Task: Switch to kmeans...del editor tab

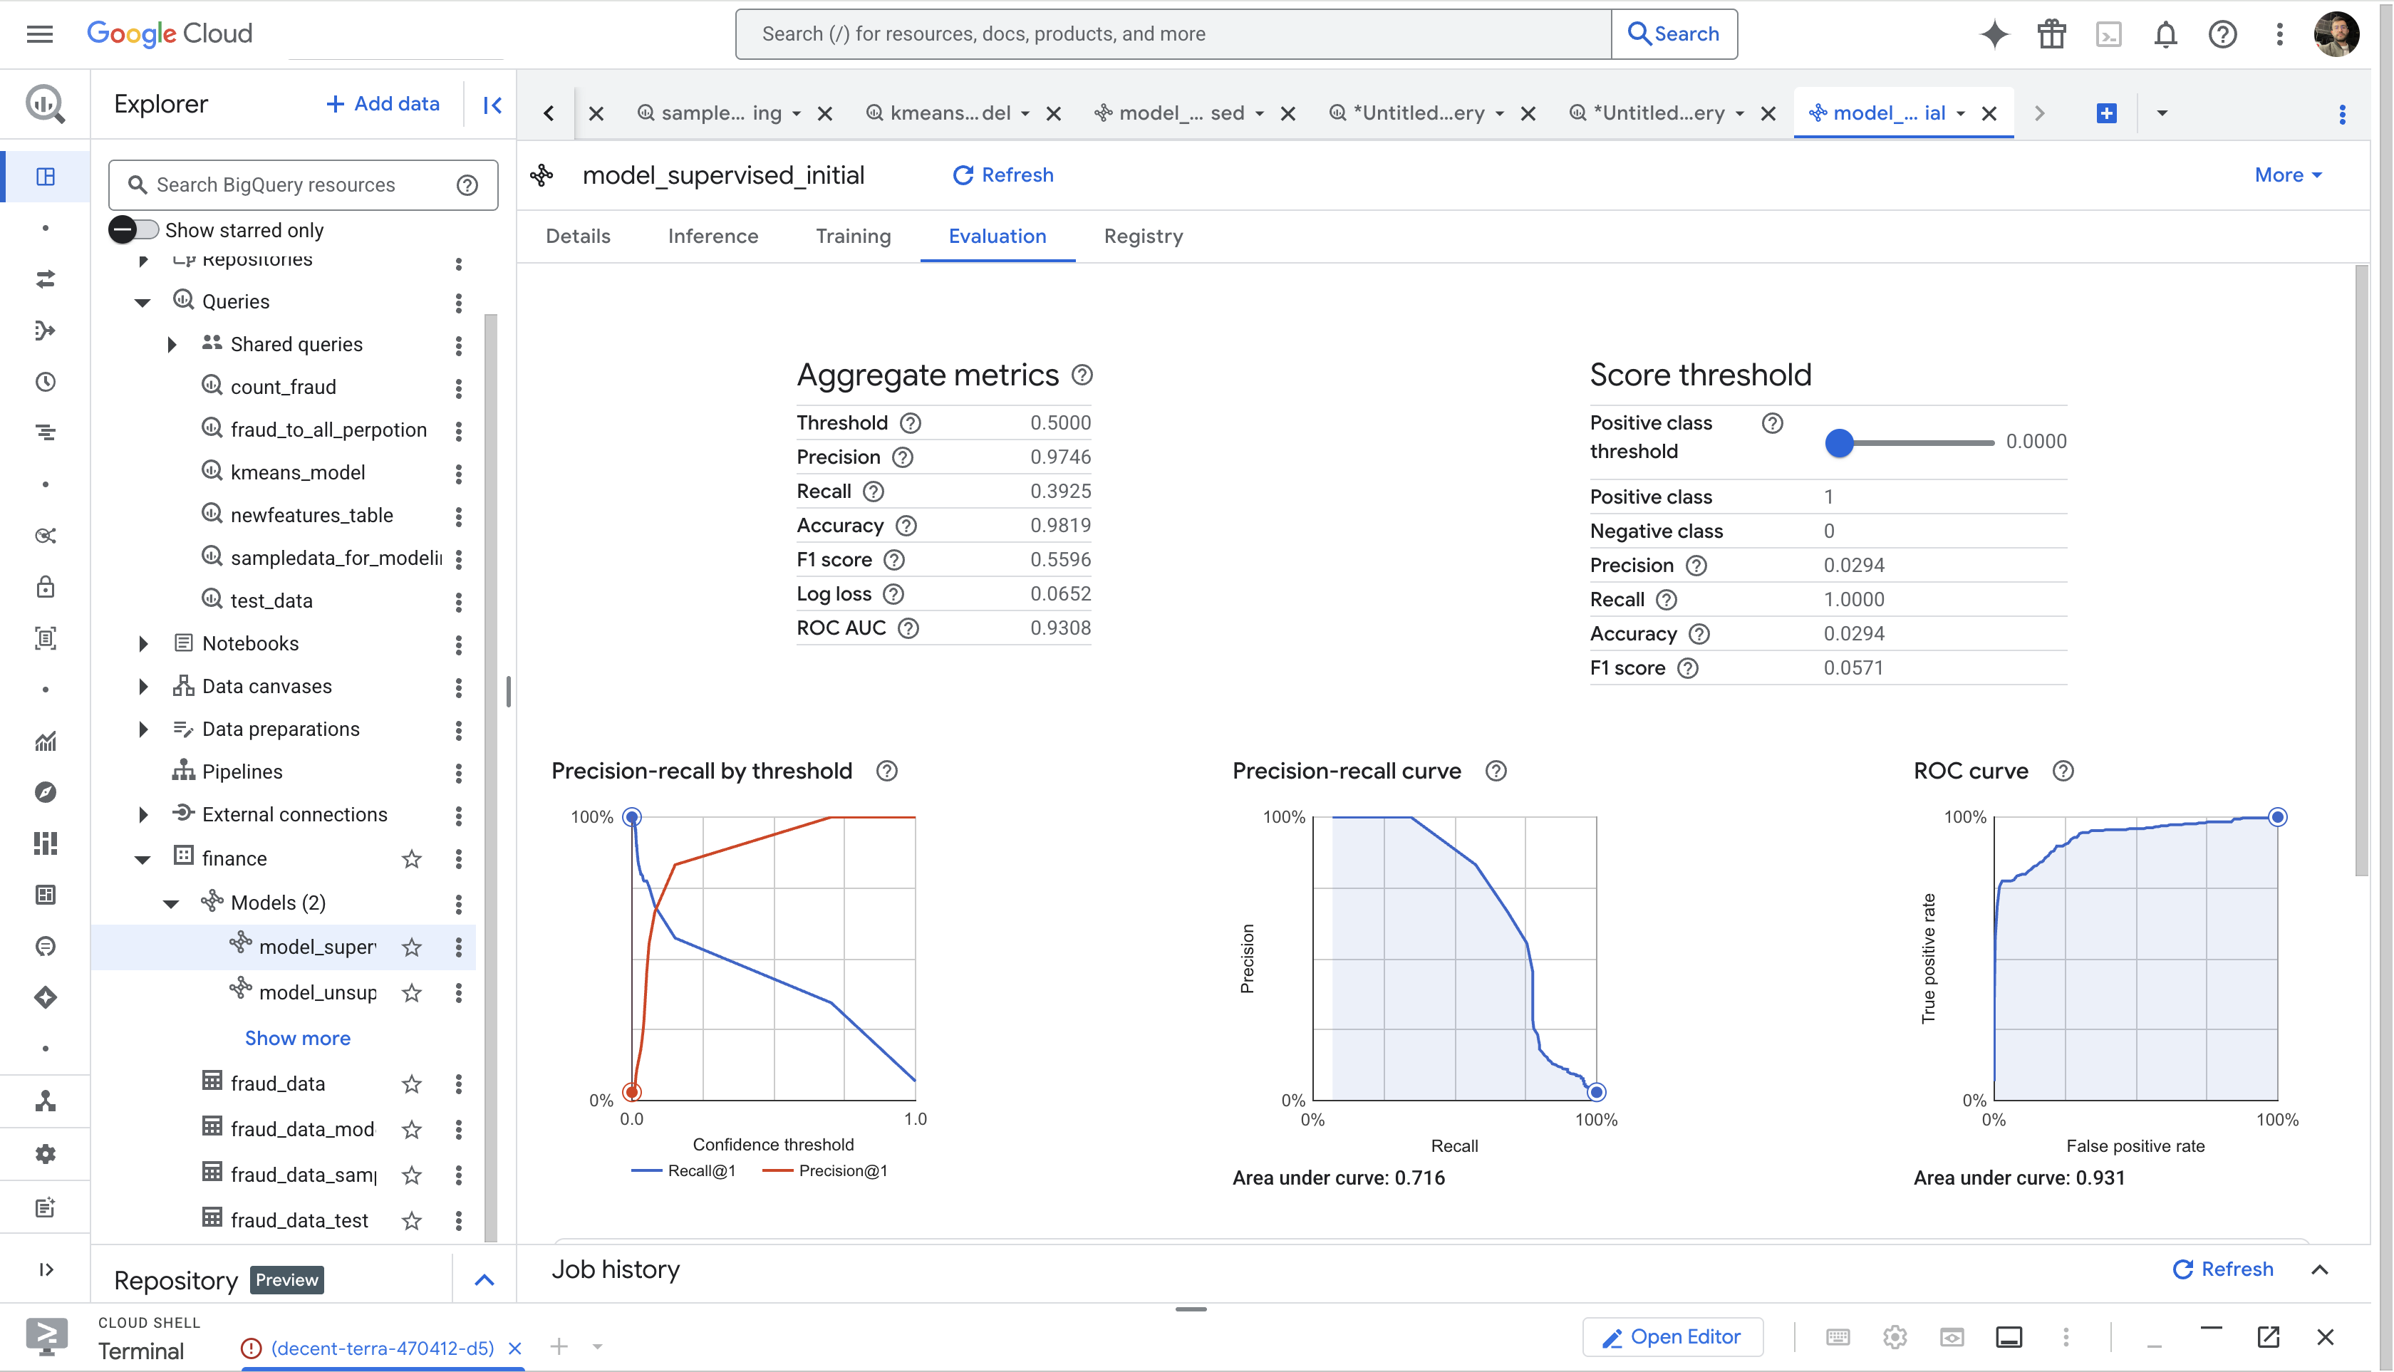Action: pos(950,113)
